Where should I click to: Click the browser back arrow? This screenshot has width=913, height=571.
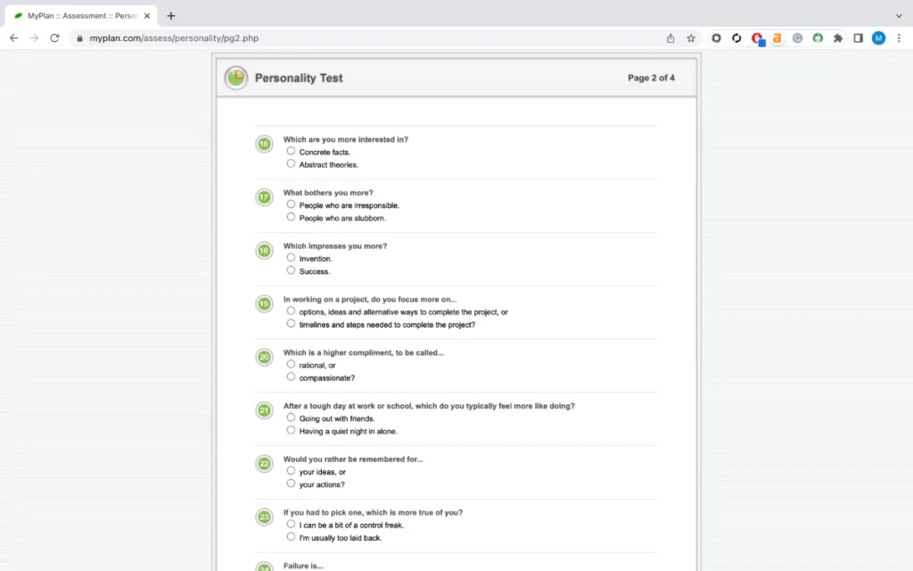coord(14,37)
